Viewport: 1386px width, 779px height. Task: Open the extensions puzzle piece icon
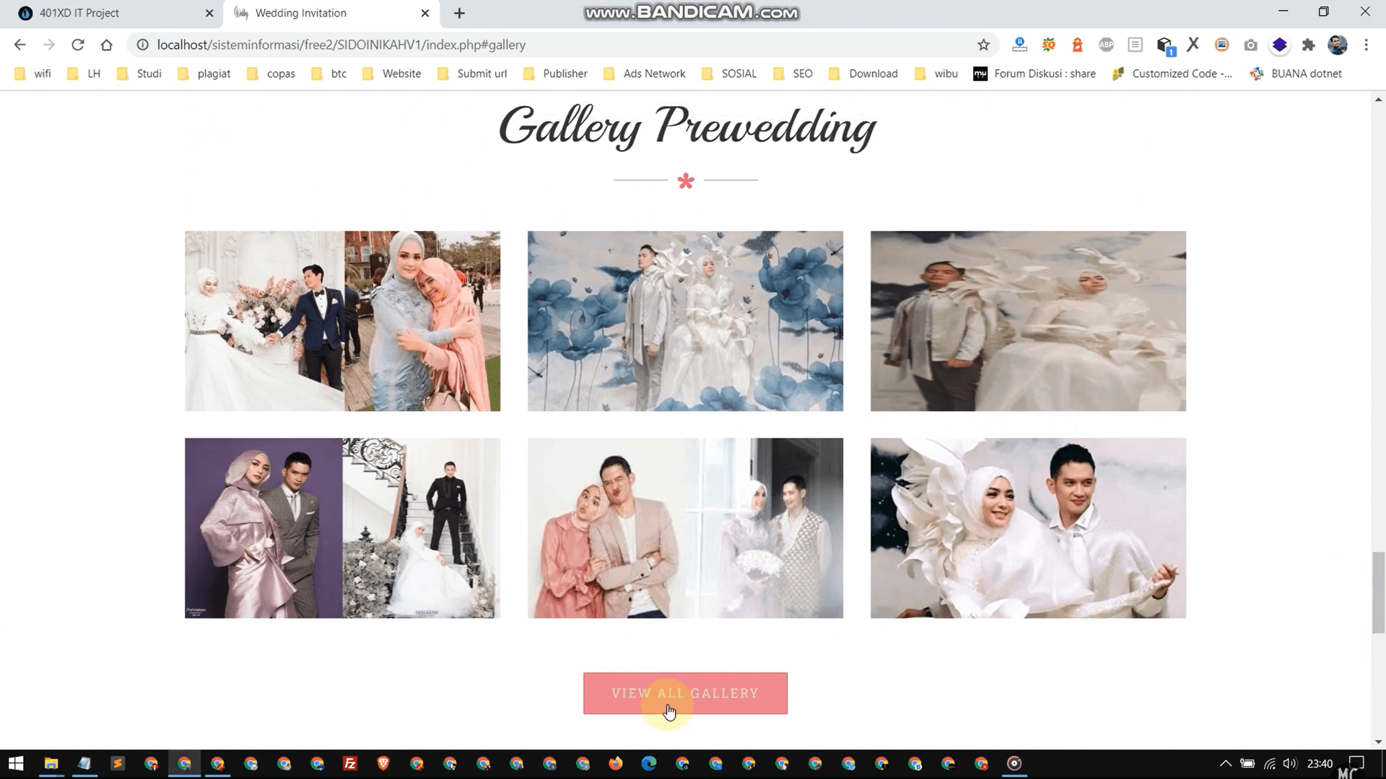point(1308,45)
